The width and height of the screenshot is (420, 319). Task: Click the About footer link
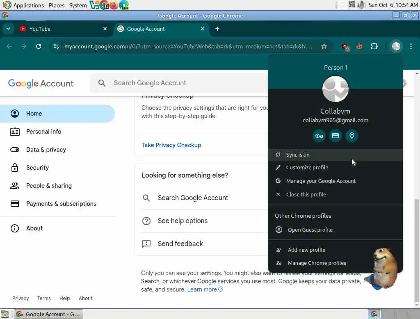[x=85, y=298]
